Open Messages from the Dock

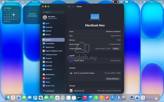pyautogui.click(x=24, y=98)
